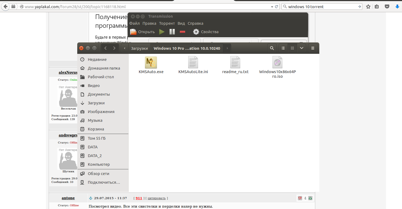Open the Справка menu in Transmission
The image size is (402, 209).
[x=195, y=23]
